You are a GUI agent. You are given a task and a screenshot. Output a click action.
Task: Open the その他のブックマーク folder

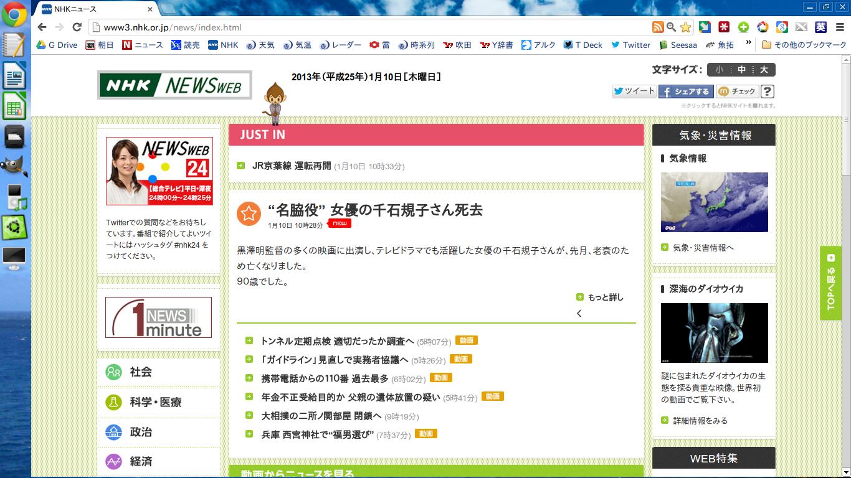click(804, 45)
